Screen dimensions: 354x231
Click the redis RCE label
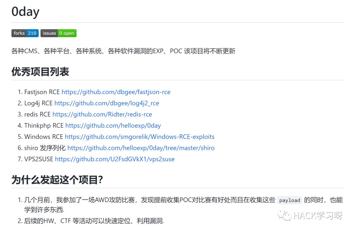click(x=37, y=114)
